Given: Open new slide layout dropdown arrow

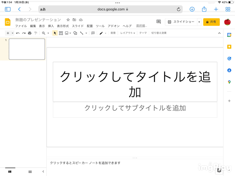Looking at the screenshot, I should tap(13, 33).
